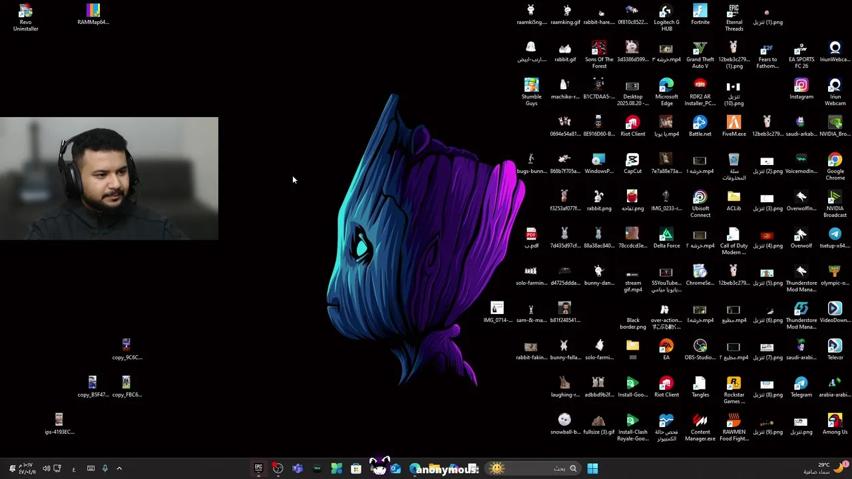The height and width of the screenshot is (479, 852).
Task: Run the RDR2 AR Installer icon
Action: [700, 92]
